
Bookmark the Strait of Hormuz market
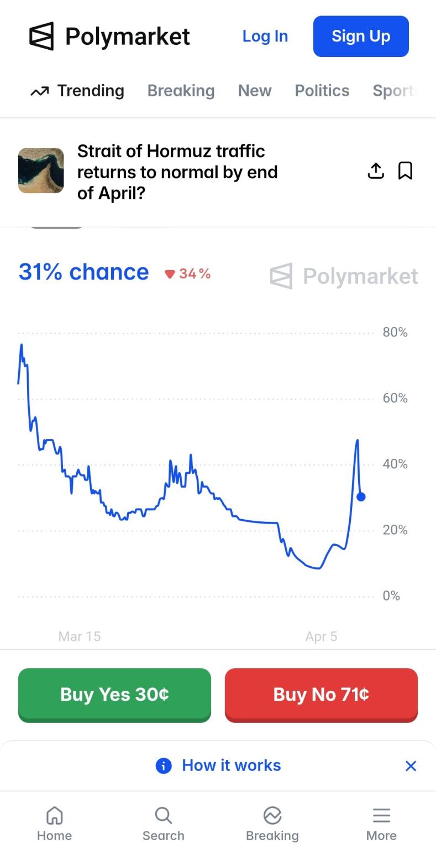406,171
